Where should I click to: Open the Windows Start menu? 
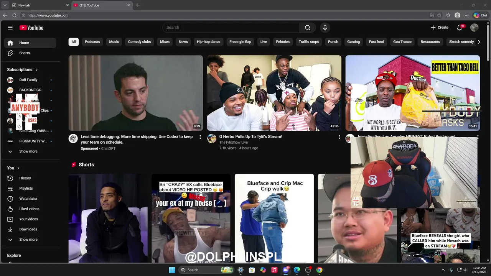[x=172, y=270]
